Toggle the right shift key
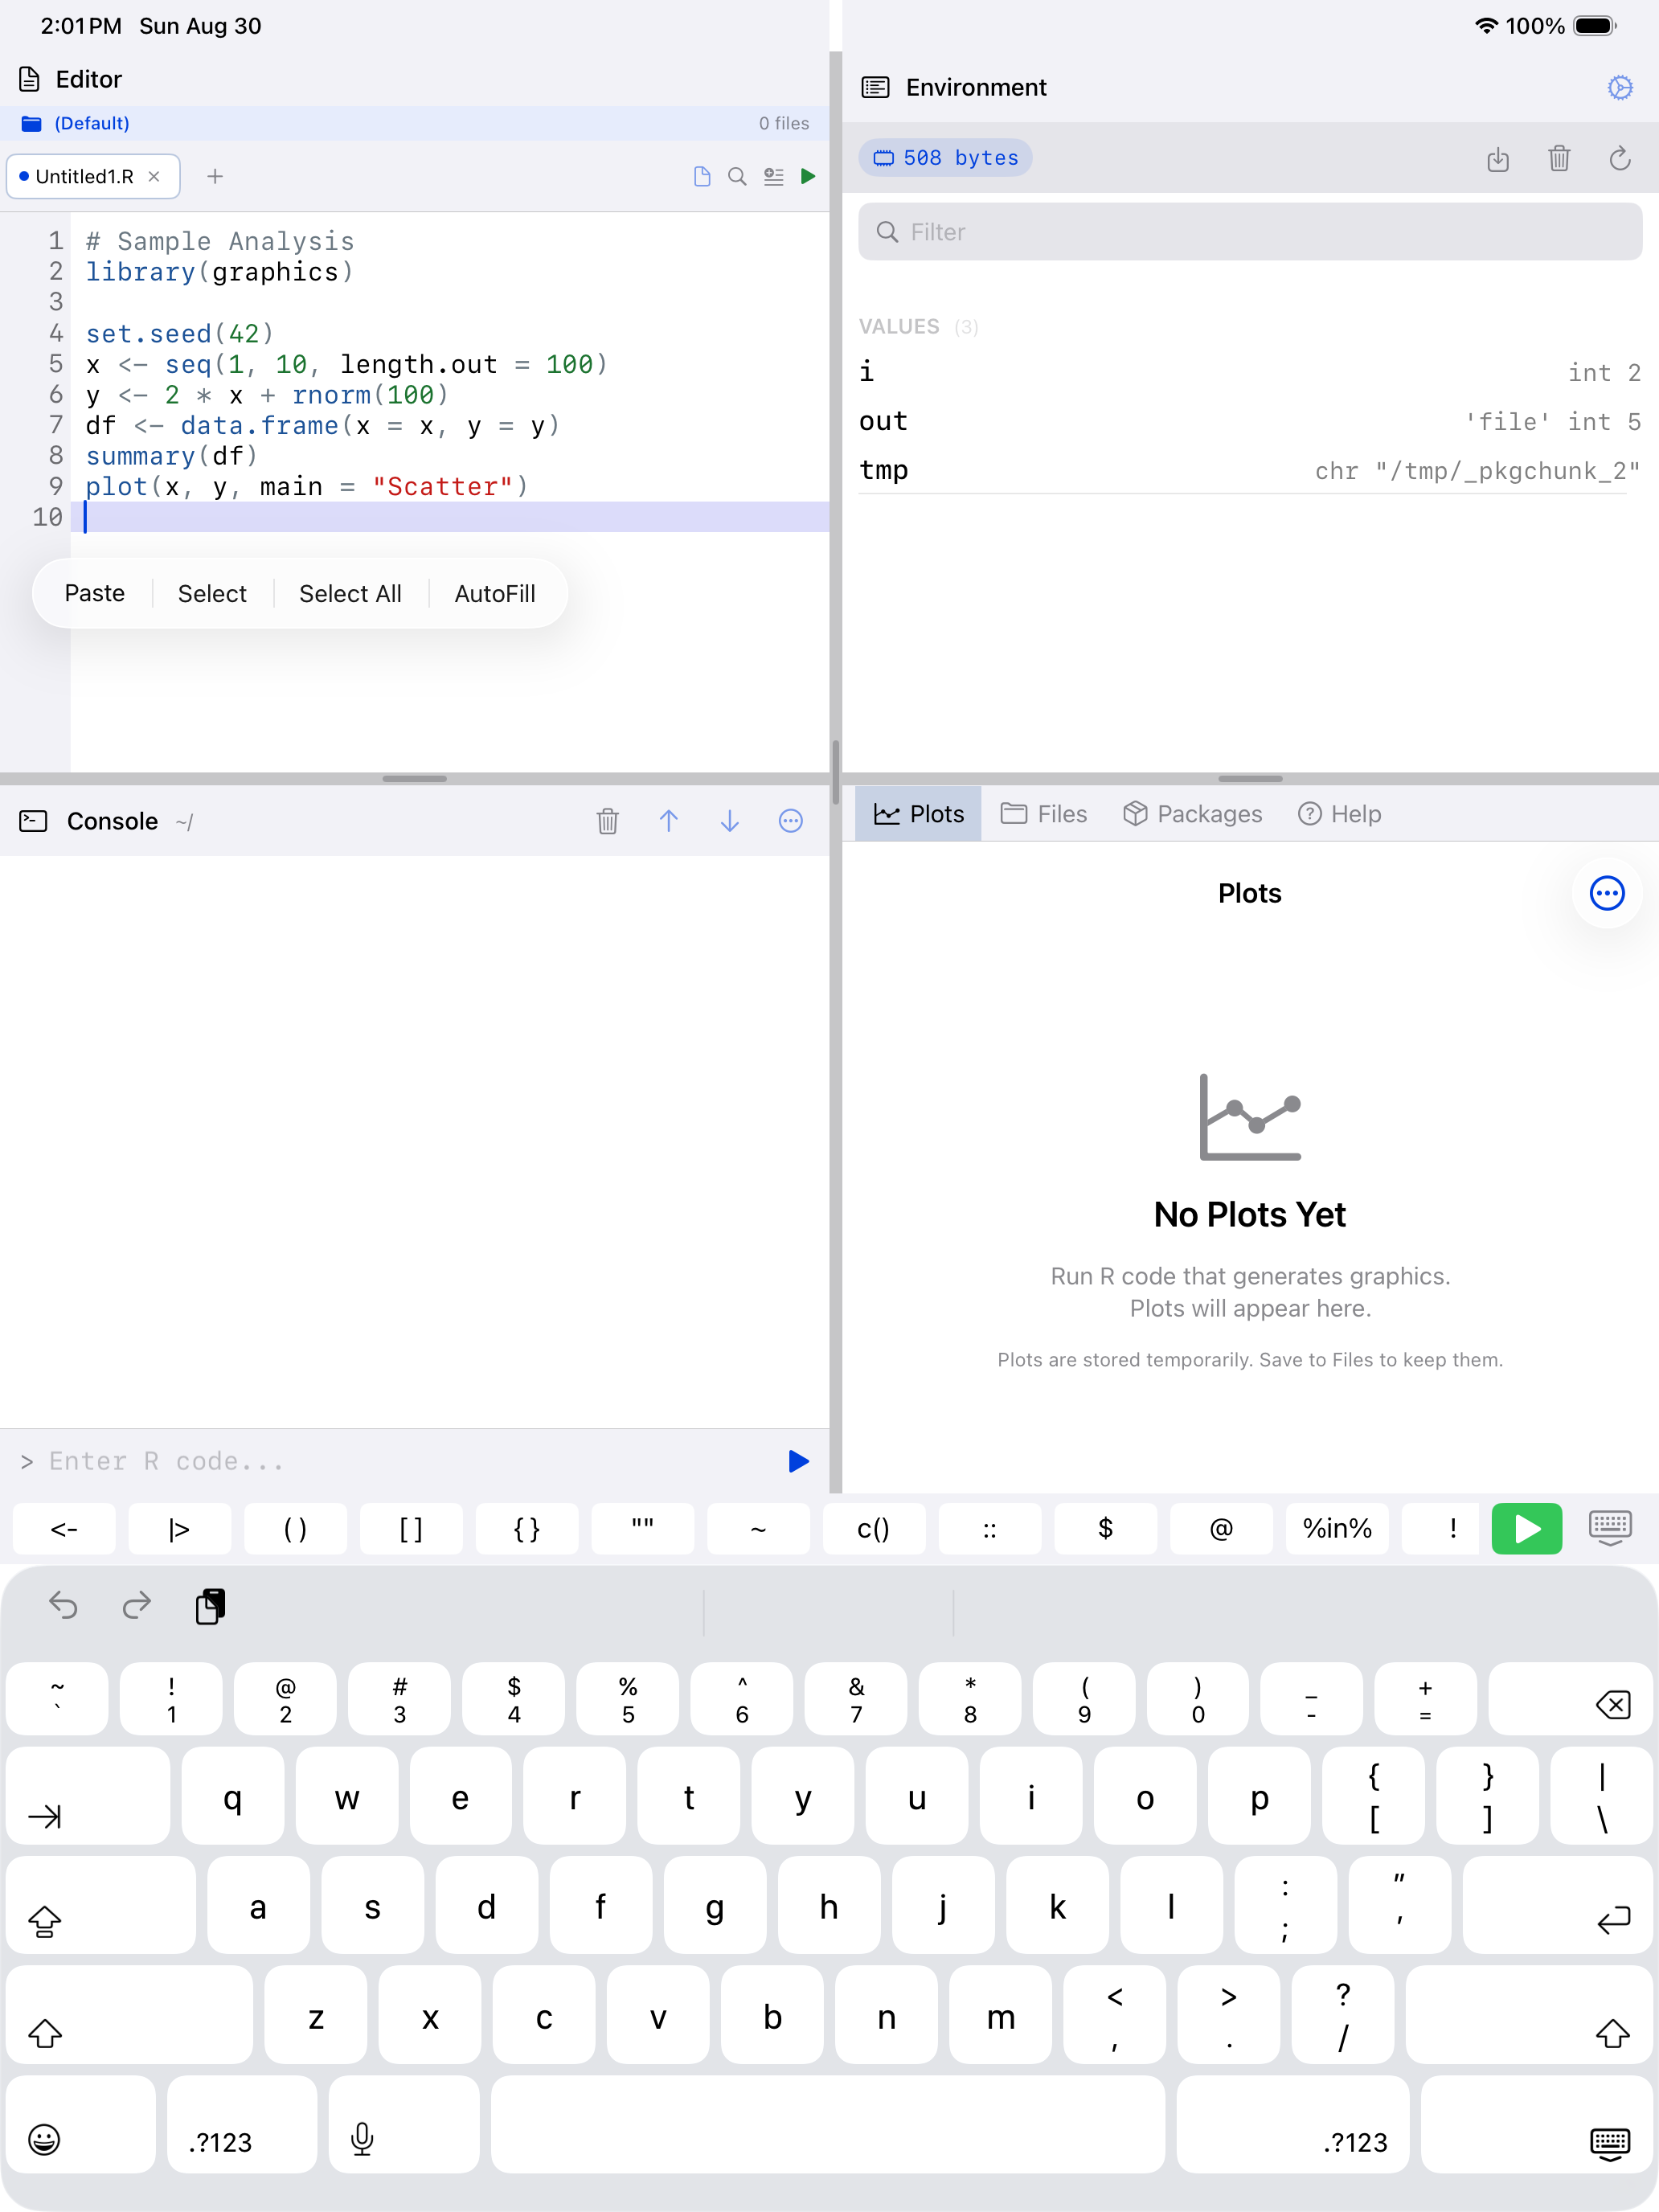This screenshot has height=2212, width=1659. [1529, 2014]
